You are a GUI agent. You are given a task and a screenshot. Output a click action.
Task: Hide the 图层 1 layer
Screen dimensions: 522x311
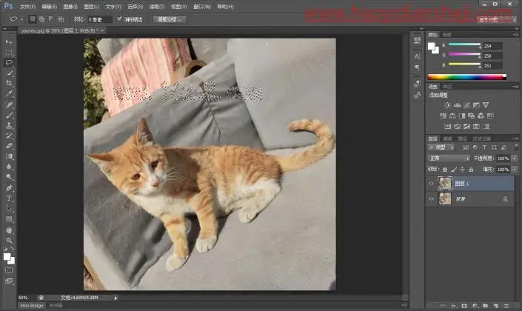431,184
